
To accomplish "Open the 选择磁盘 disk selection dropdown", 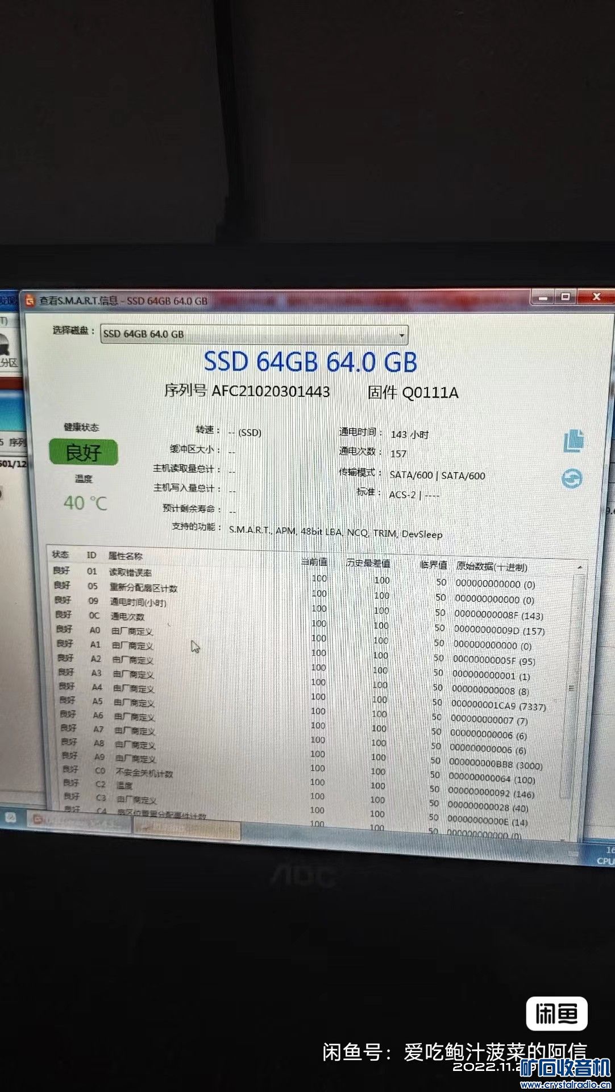I will pos(254,334).
